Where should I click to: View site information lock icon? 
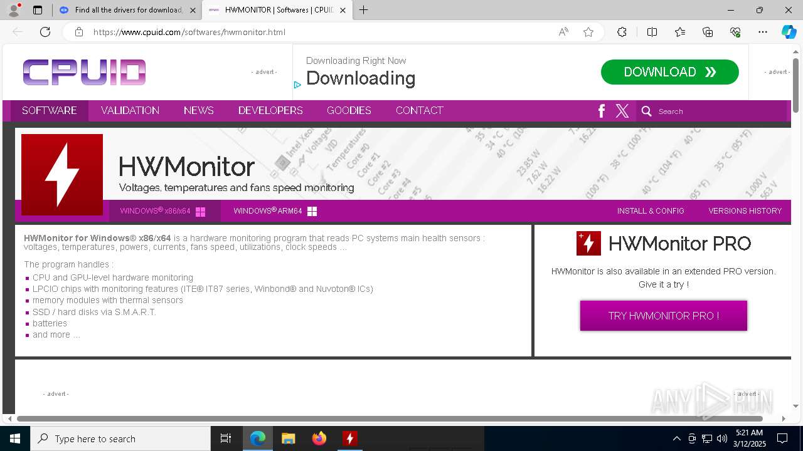pos(79,32)
